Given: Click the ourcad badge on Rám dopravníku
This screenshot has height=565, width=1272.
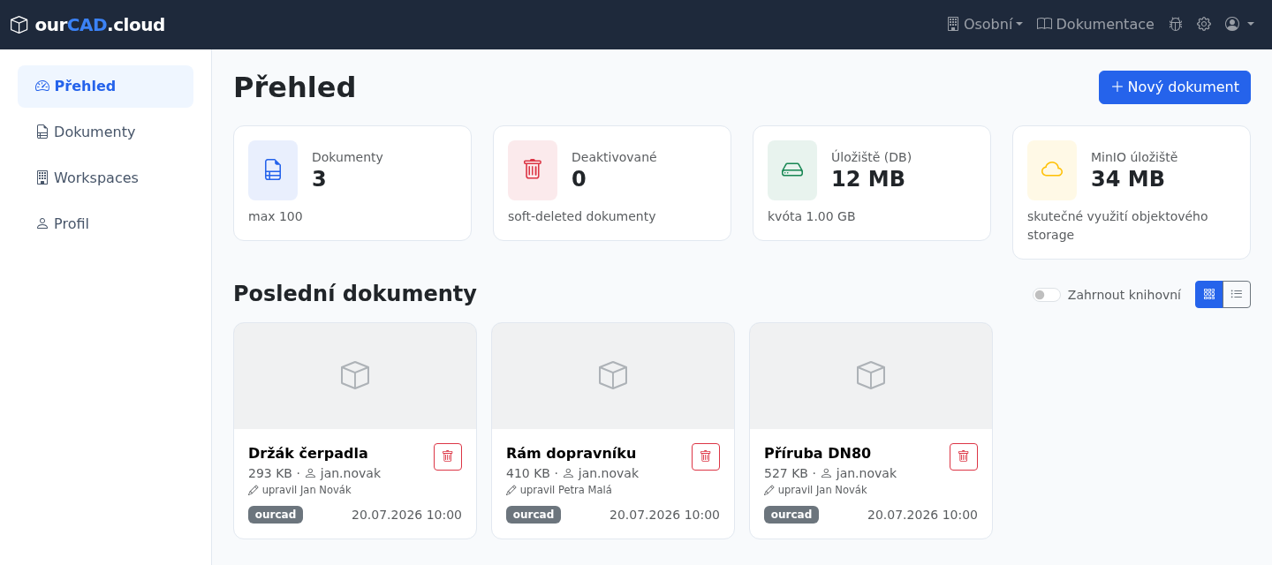Looking at the screenshot, I should coord(534,515).
